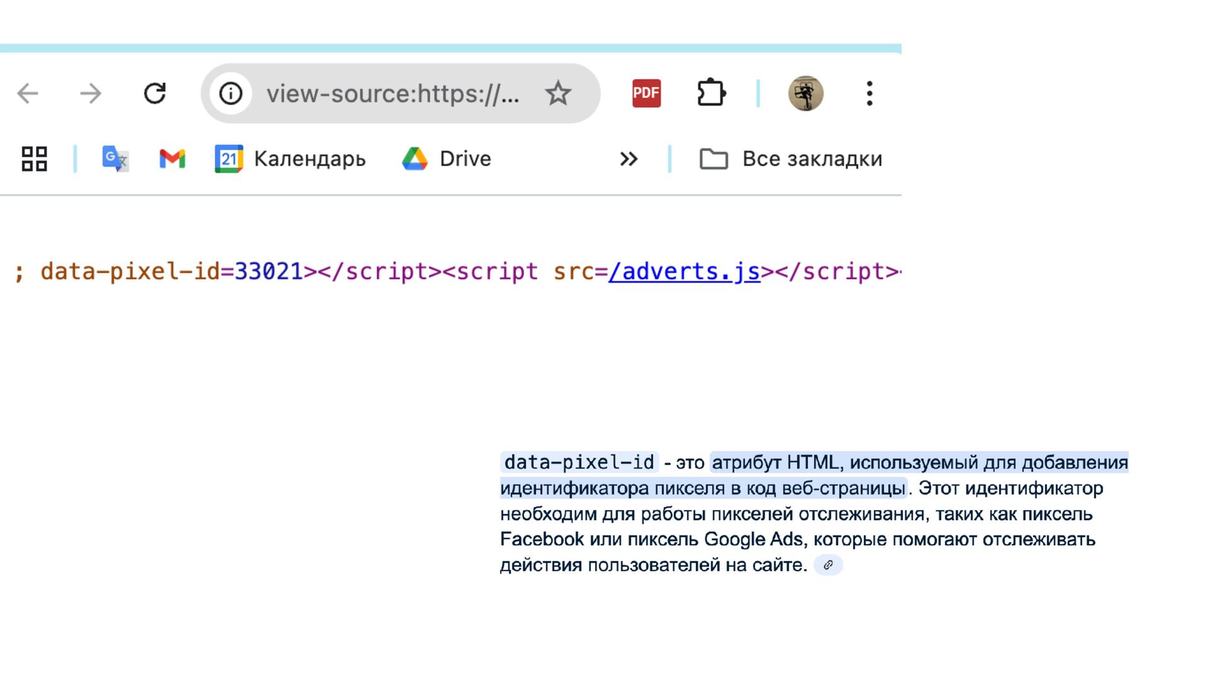
Task: Open the Drive bookmark
Action: coord(447,159)
